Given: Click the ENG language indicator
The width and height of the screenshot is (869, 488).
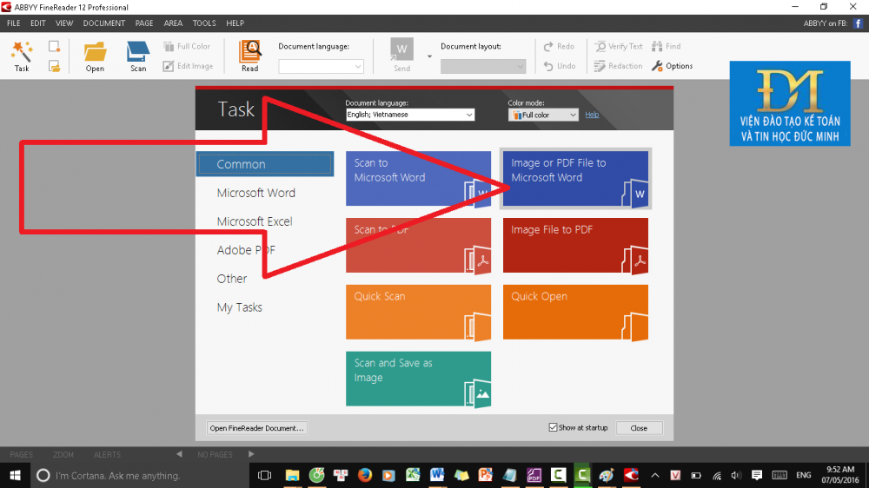Looking at the screenshot, I should 803,475.
